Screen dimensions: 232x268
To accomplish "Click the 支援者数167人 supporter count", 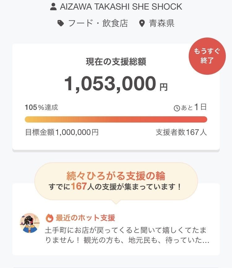I will 181,132.
